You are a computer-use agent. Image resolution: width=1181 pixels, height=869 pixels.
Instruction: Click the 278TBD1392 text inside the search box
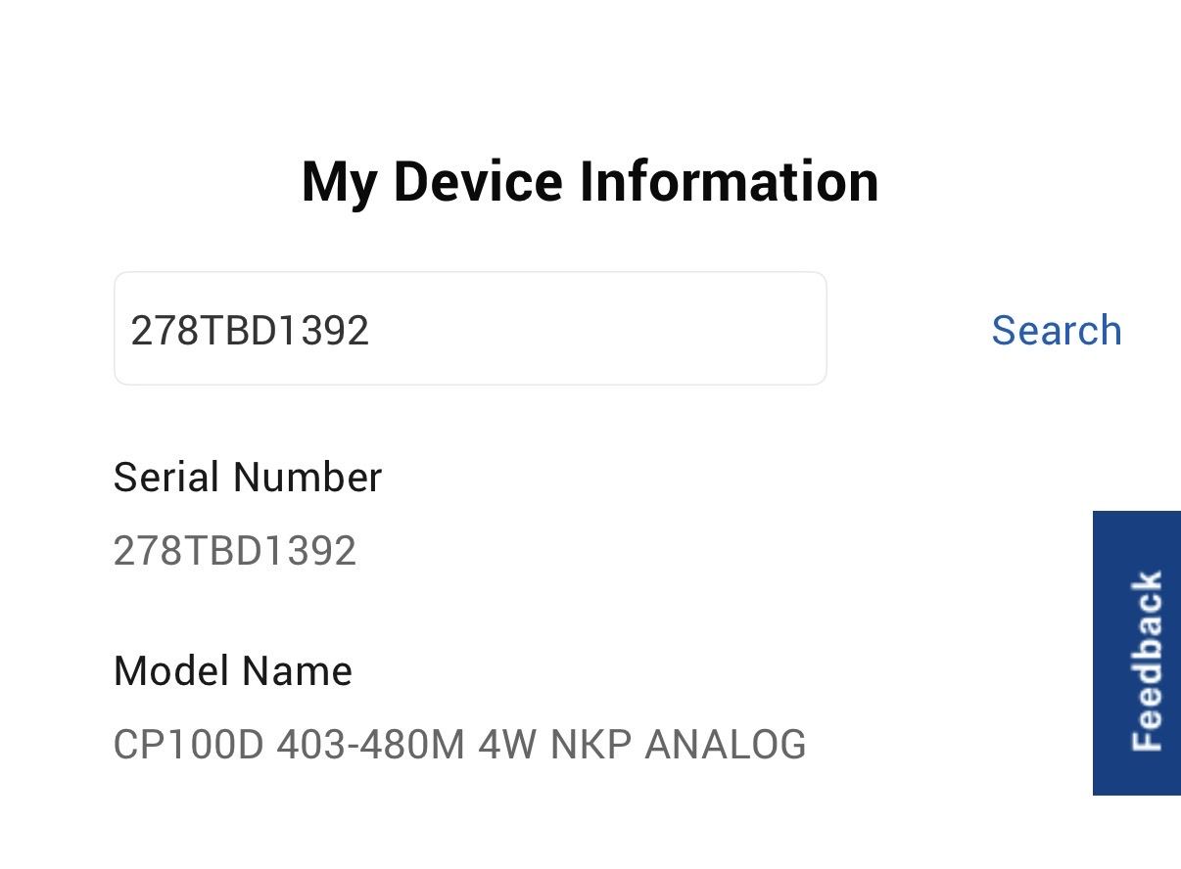[x=250, y=331]
